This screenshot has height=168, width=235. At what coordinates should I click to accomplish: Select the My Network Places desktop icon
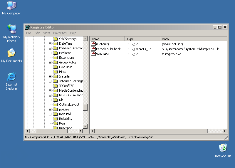tap(11, 33)
